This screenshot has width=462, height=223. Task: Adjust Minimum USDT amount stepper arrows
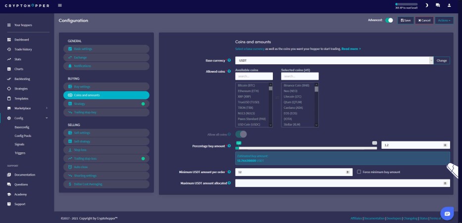pyautogui.click(x=348, y=172)
